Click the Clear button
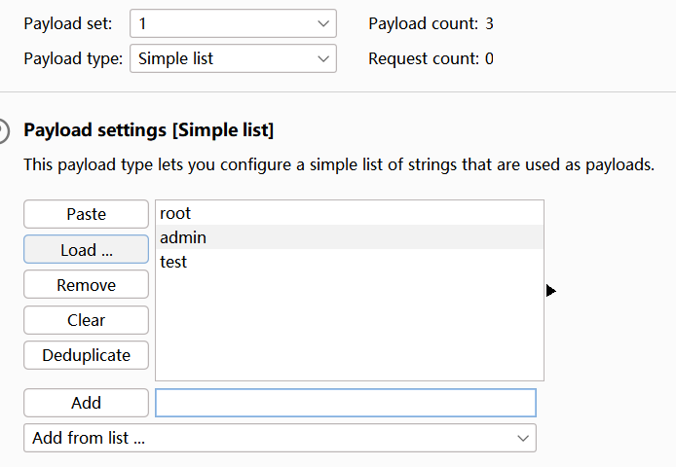This screenshot has width=676, height=467. click(x=87, y=320)
